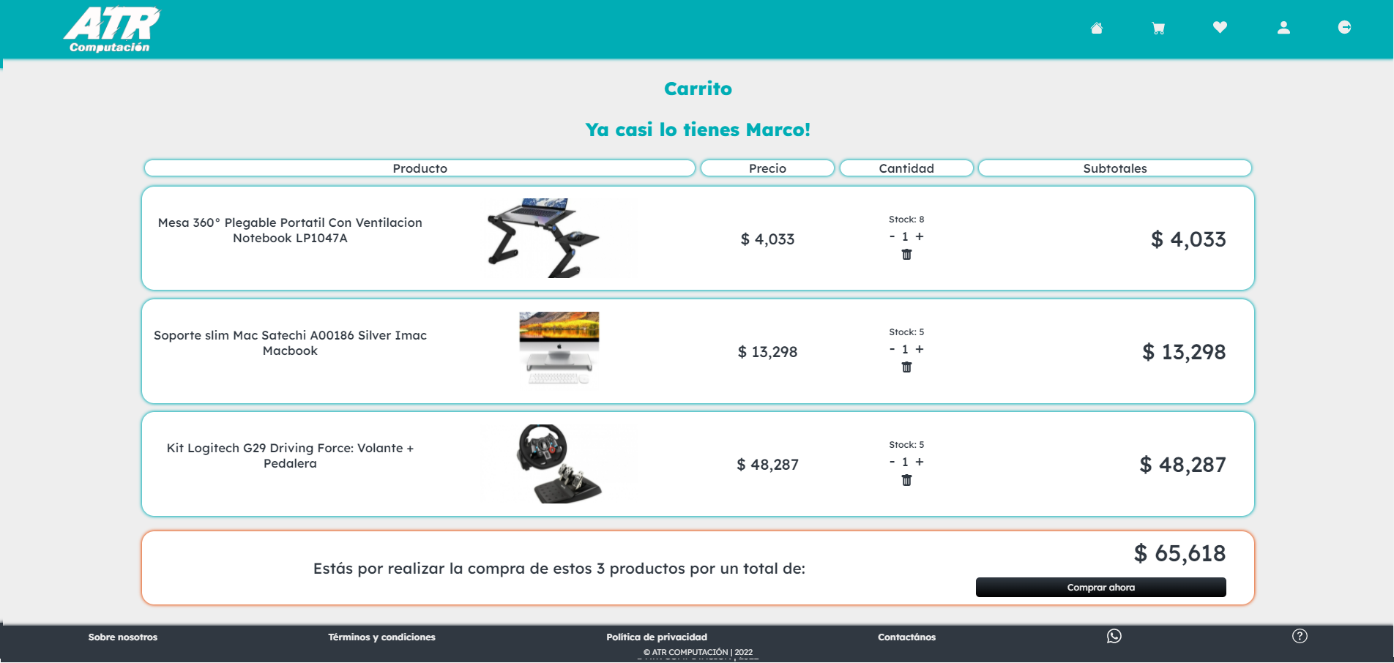Click 'Stock: 8' label

pyautogui.click(x=906, y=220)
